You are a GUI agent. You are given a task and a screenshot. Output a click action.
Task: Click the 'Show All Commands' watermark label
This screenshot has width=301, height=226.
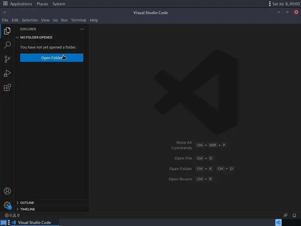click(182, 145)
